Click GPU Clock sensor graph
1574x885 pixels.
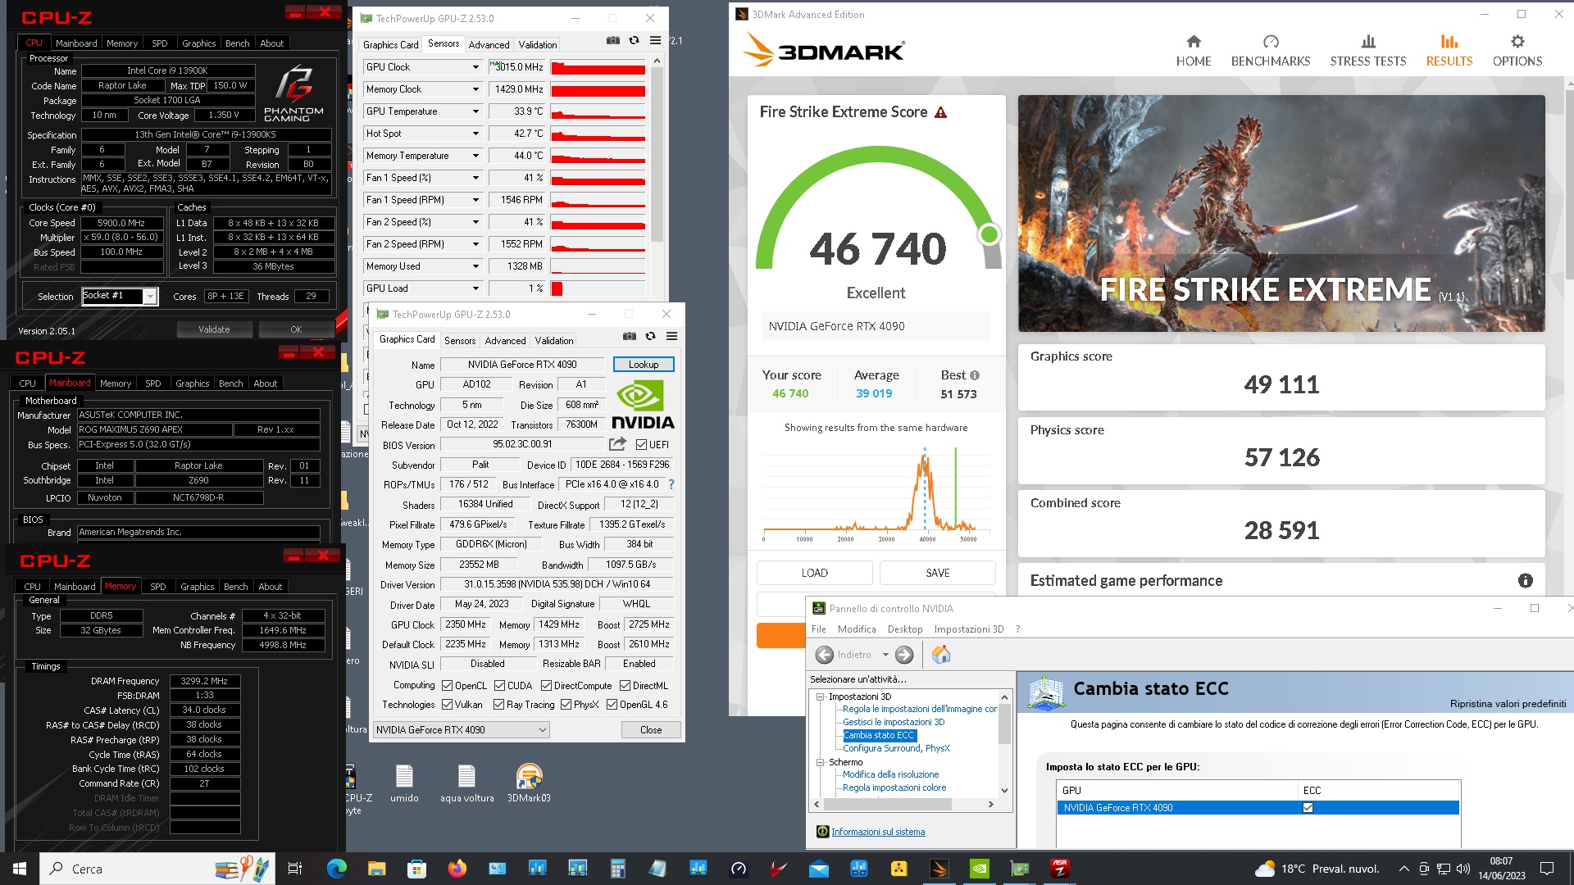coord(598,67)
